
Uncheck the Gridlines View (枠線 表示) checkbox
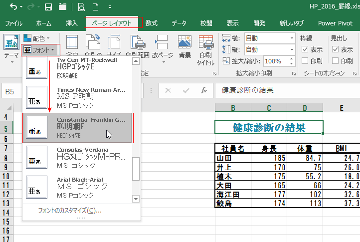pyautogui.click(x=305, y=49)
